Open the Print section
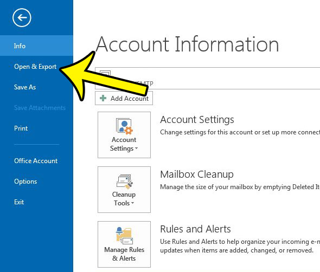The image size is (320, 272). (21, 128)
